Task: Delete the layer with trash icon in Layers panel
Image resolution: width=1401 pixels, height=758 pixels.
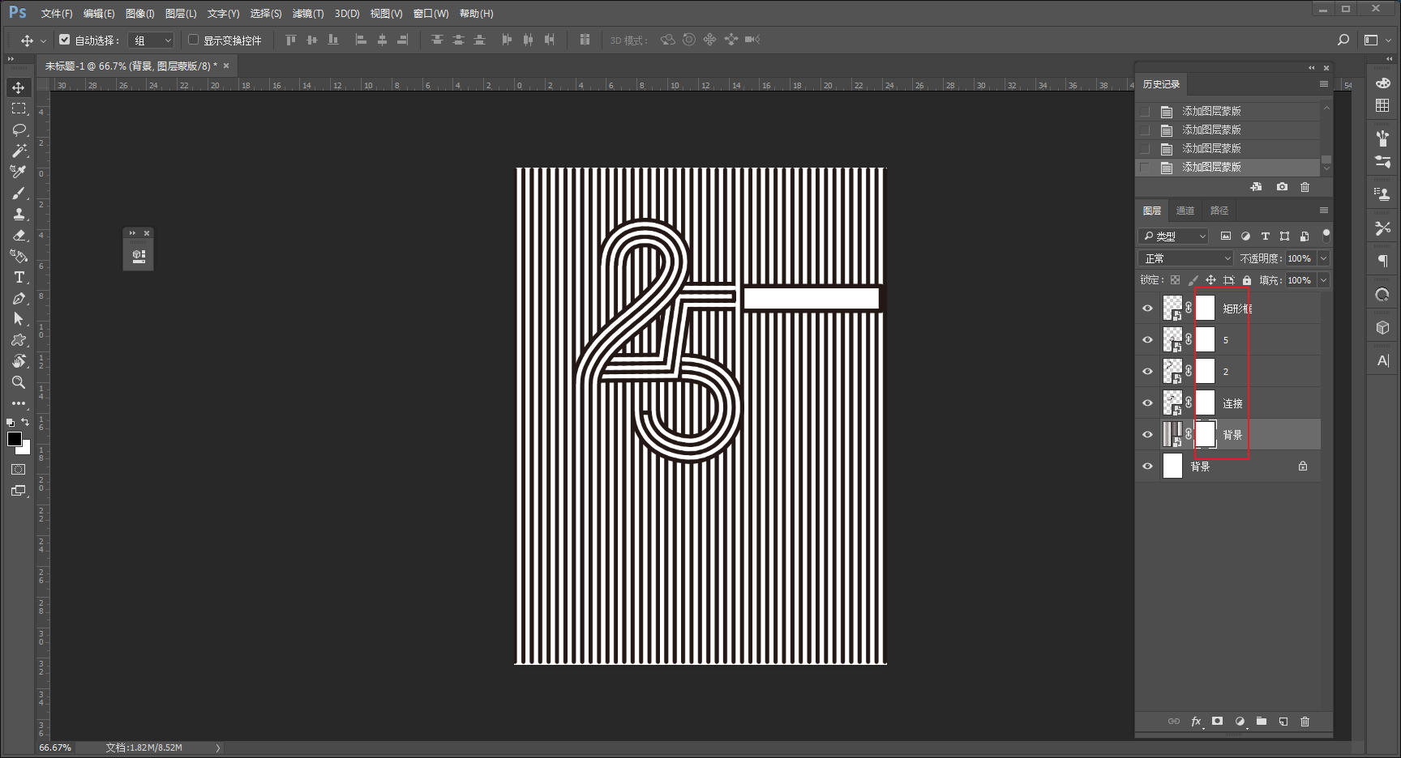Action: 1305,721
